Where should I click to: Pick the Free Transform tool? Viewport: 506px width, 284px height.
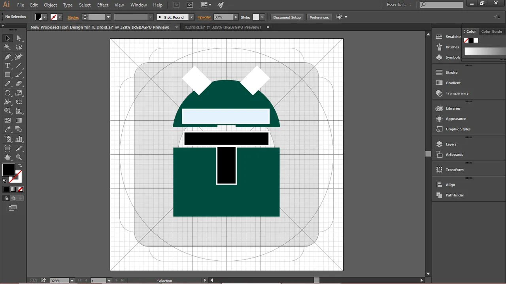pos(19,102)
